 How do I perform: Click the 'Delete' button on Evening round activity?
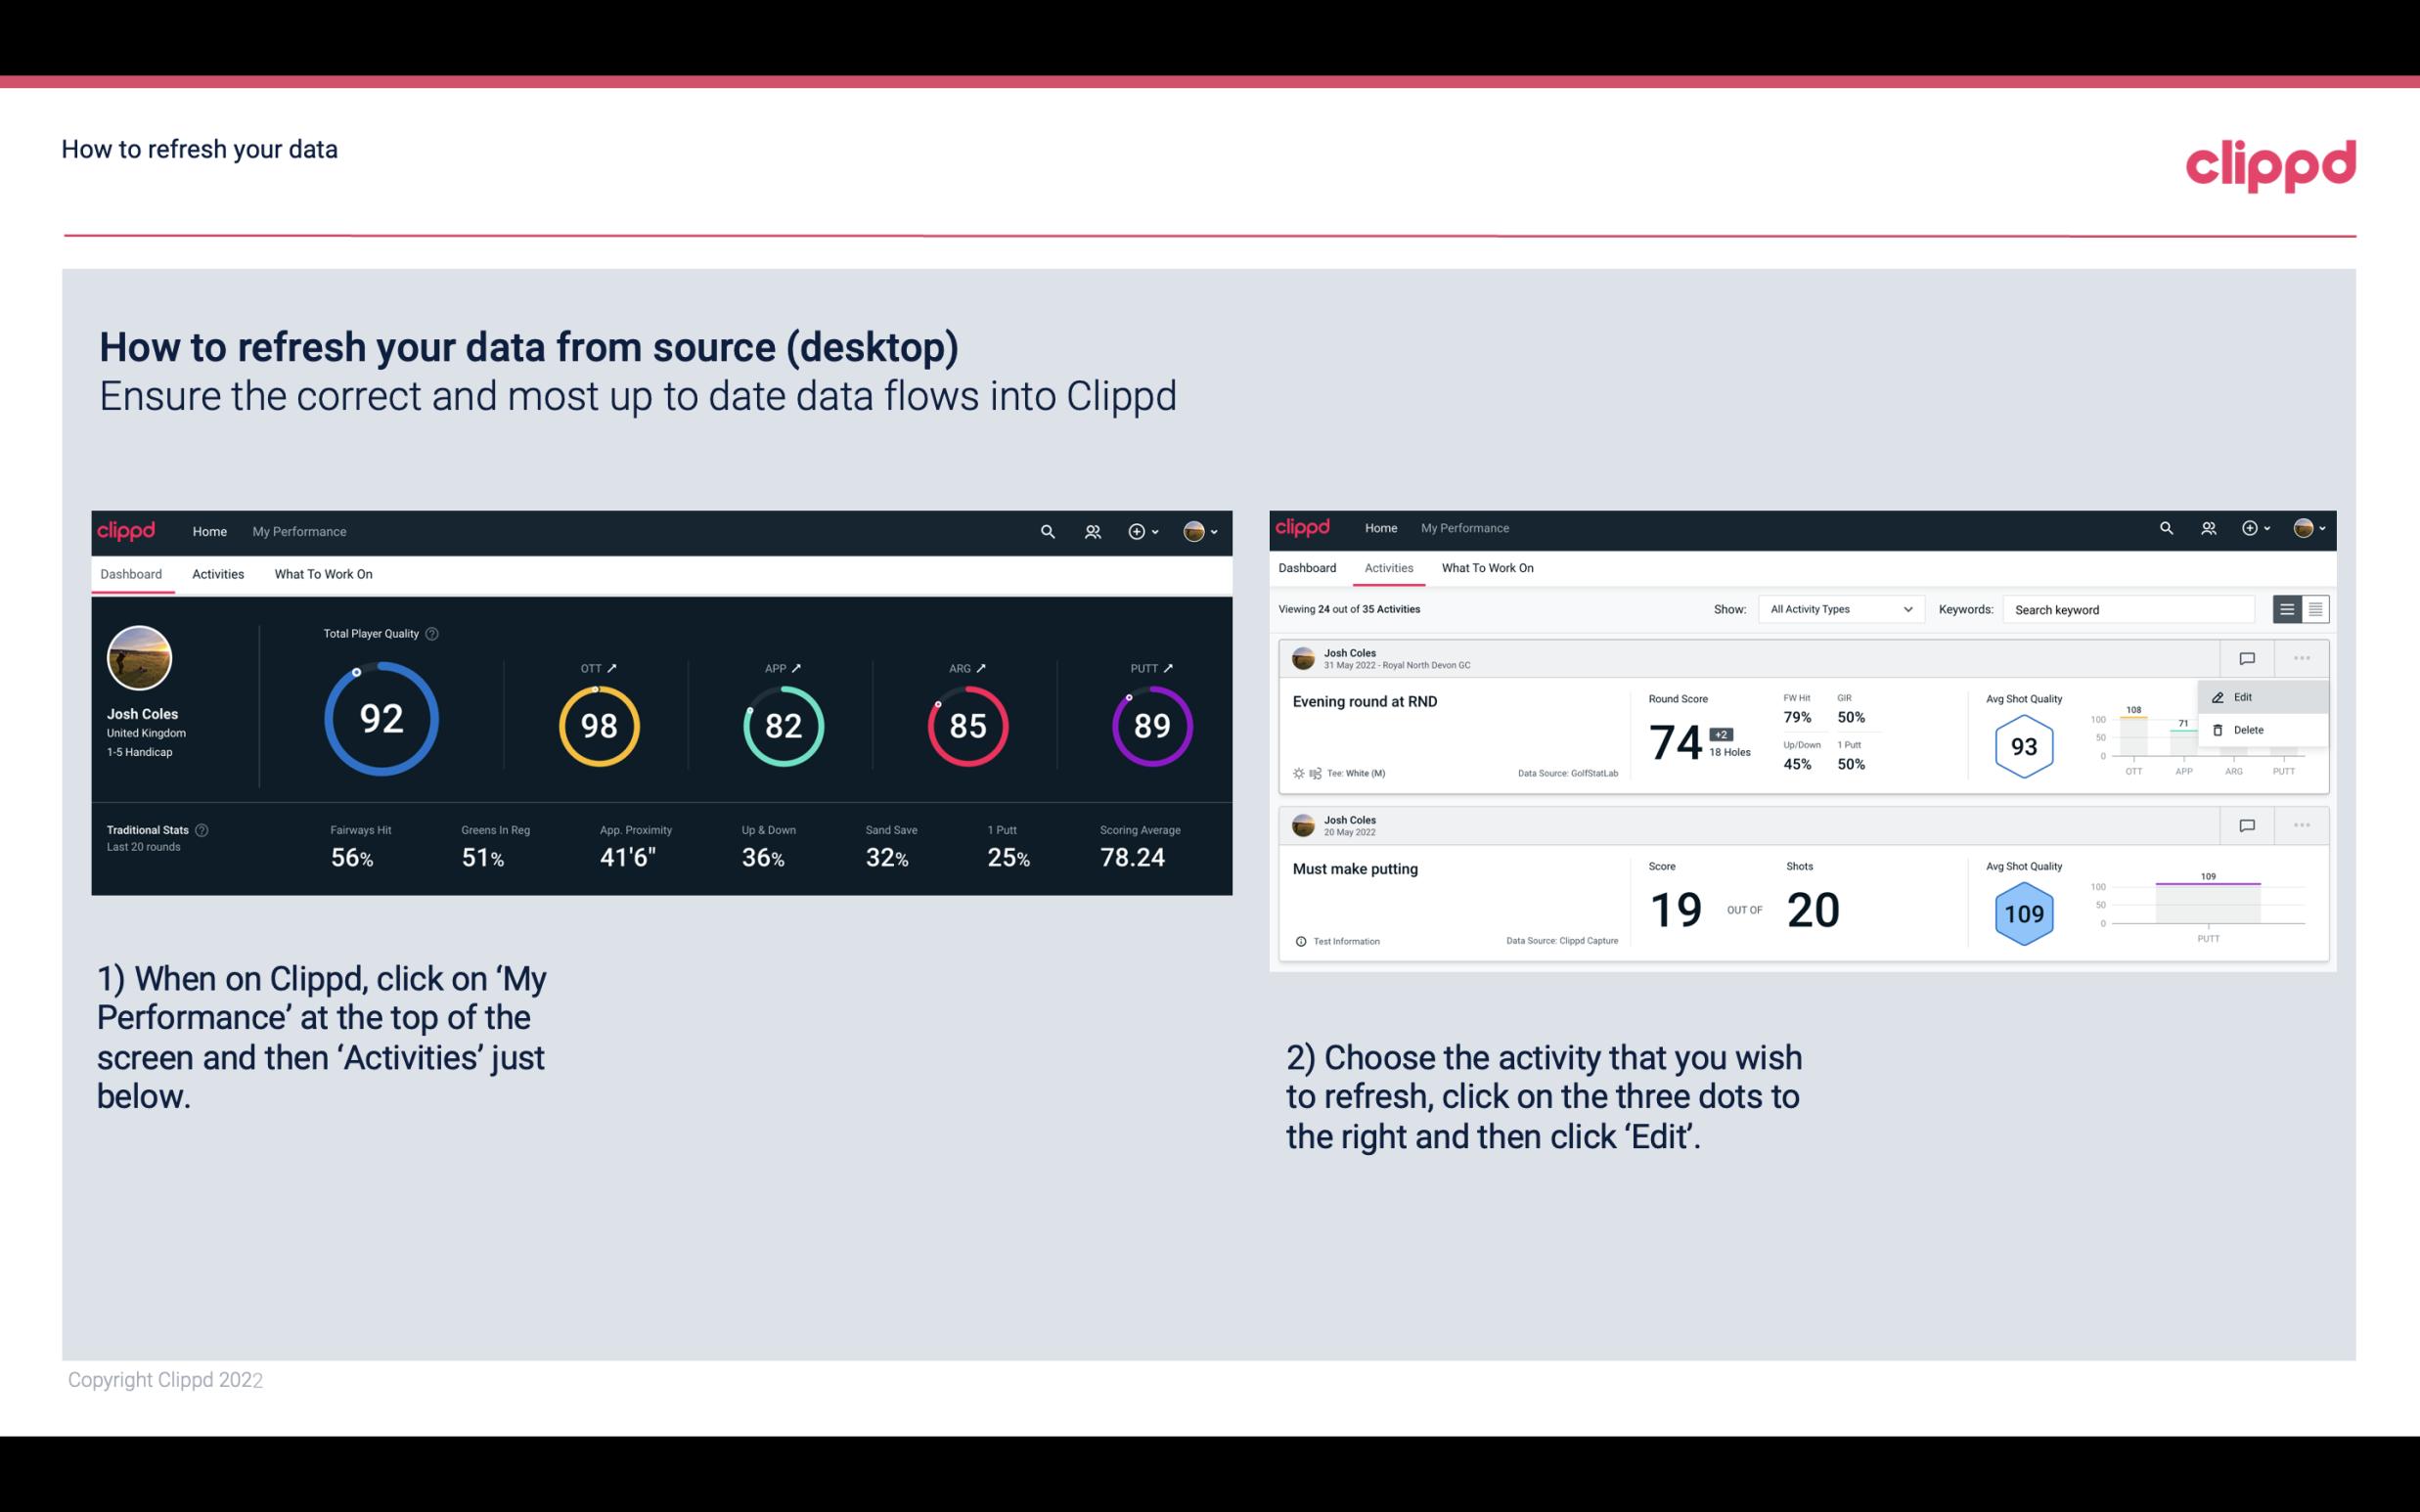point(2249,730)
